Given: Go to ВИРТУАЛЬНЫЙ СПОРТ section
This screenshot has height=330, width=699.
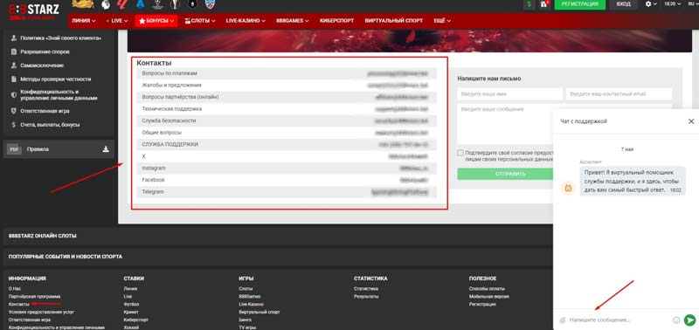Looking at the screenshot, I should click(394, 20).
